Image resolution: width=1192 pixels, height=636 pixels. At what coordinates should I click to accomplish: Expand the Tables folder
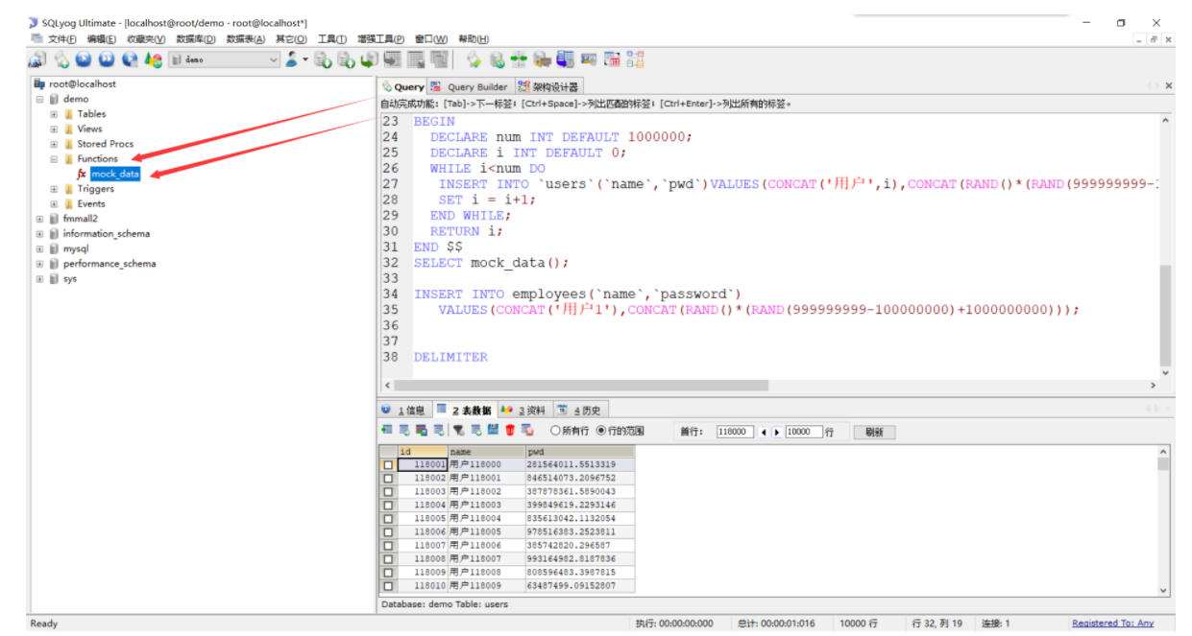pos(54,114)
